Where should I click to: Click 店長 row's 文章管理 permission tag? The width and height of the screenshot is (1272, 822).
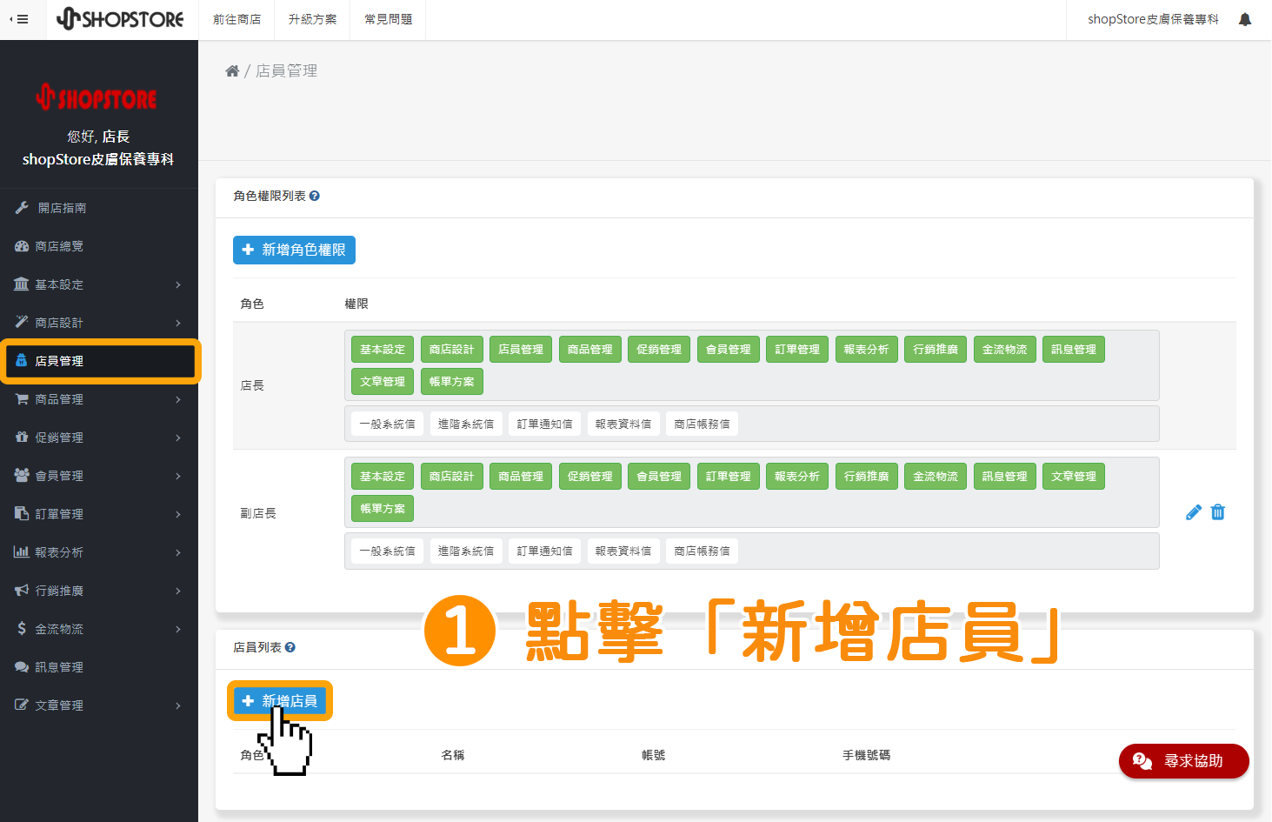click(x=383, y=382)
